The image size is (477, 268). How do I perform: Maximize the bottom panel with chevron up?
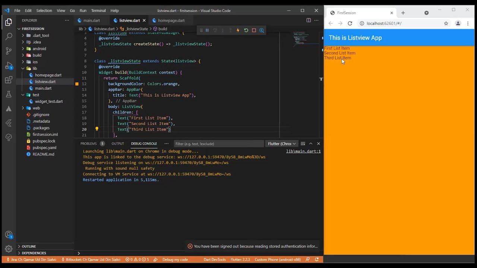pyautogui.click(x=311, y=144)
